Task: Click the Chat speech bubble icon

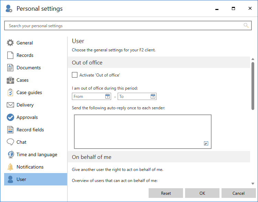Action: point(10,142)
